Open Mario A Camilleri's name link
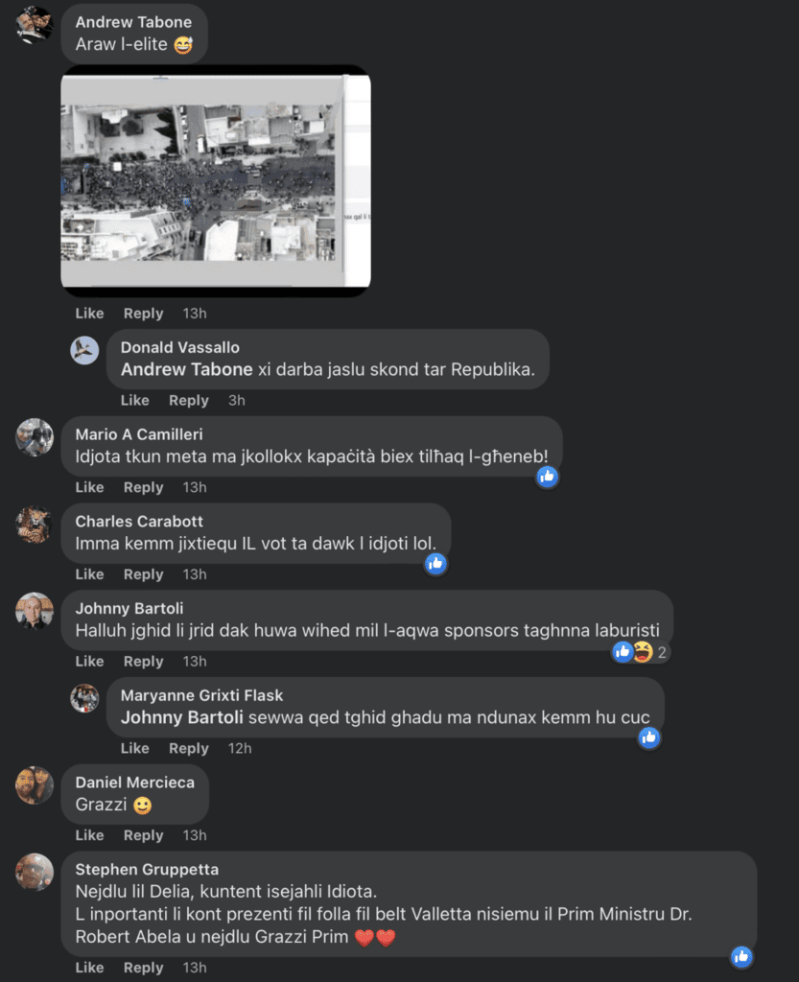This screenshot has height=982, width=799. (139, 434)
